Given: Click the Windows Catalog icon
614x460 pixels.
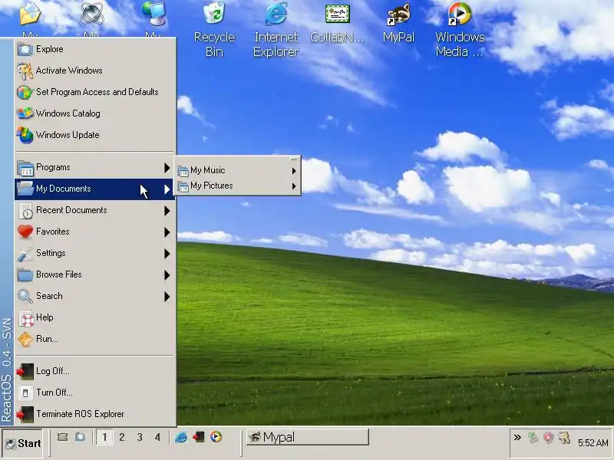Looking at the screenshot, I should 25,113.
